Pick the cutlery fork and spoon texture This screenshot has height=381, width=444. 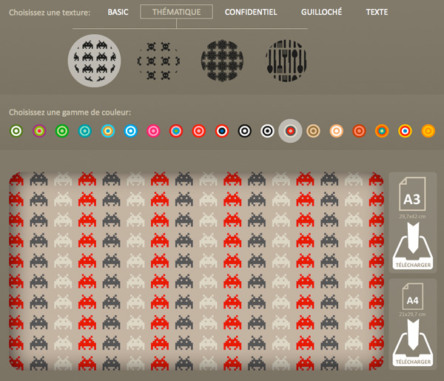point(286,61)
